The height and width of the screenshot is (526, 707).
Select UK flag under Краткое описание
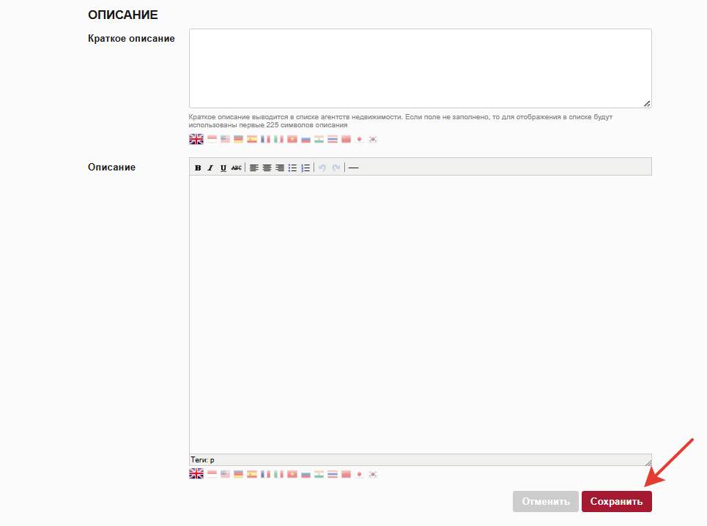(196, 139)
